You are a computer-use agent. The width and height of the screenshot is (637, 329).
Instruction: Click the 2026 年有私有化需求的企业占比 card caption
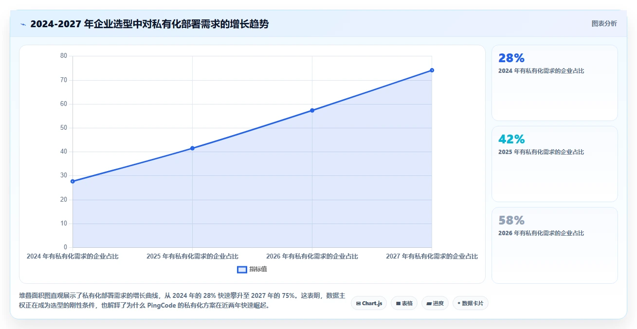(x=541, y=233)
